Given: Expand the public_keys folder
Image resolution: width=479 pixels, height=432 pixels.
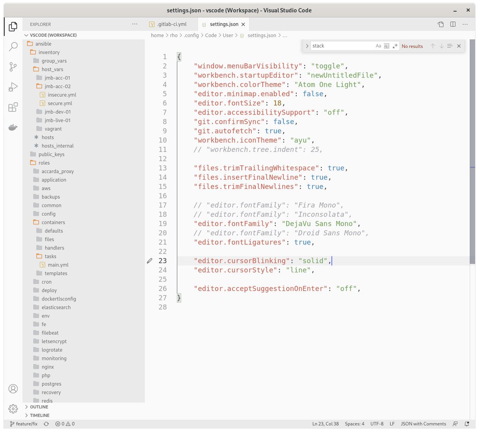Looking at the screenshot, I should 84,155.
